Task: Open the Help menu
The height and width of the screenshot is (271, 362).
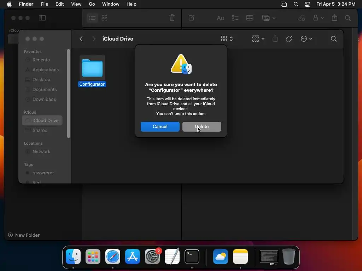Action: pyautogui.click(x=132, y=4)
